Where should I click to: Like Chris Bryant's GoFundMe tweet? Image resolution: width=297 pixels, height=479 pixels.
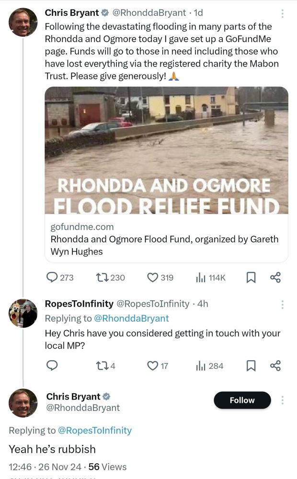pos(152,277)
